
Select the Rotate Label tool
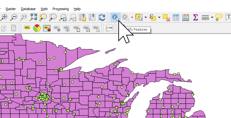pos(86,28)
